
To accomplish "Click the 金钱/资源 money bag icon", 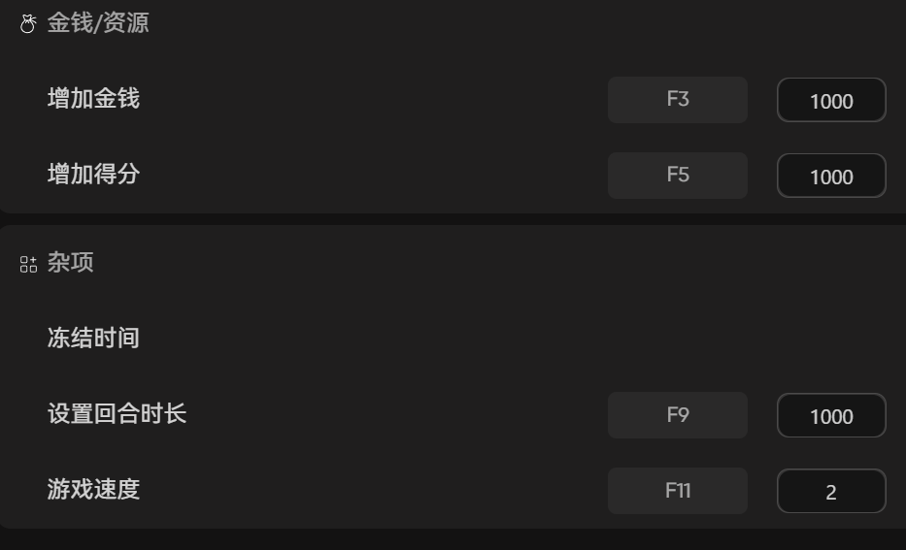I will (x=28, y=24).
